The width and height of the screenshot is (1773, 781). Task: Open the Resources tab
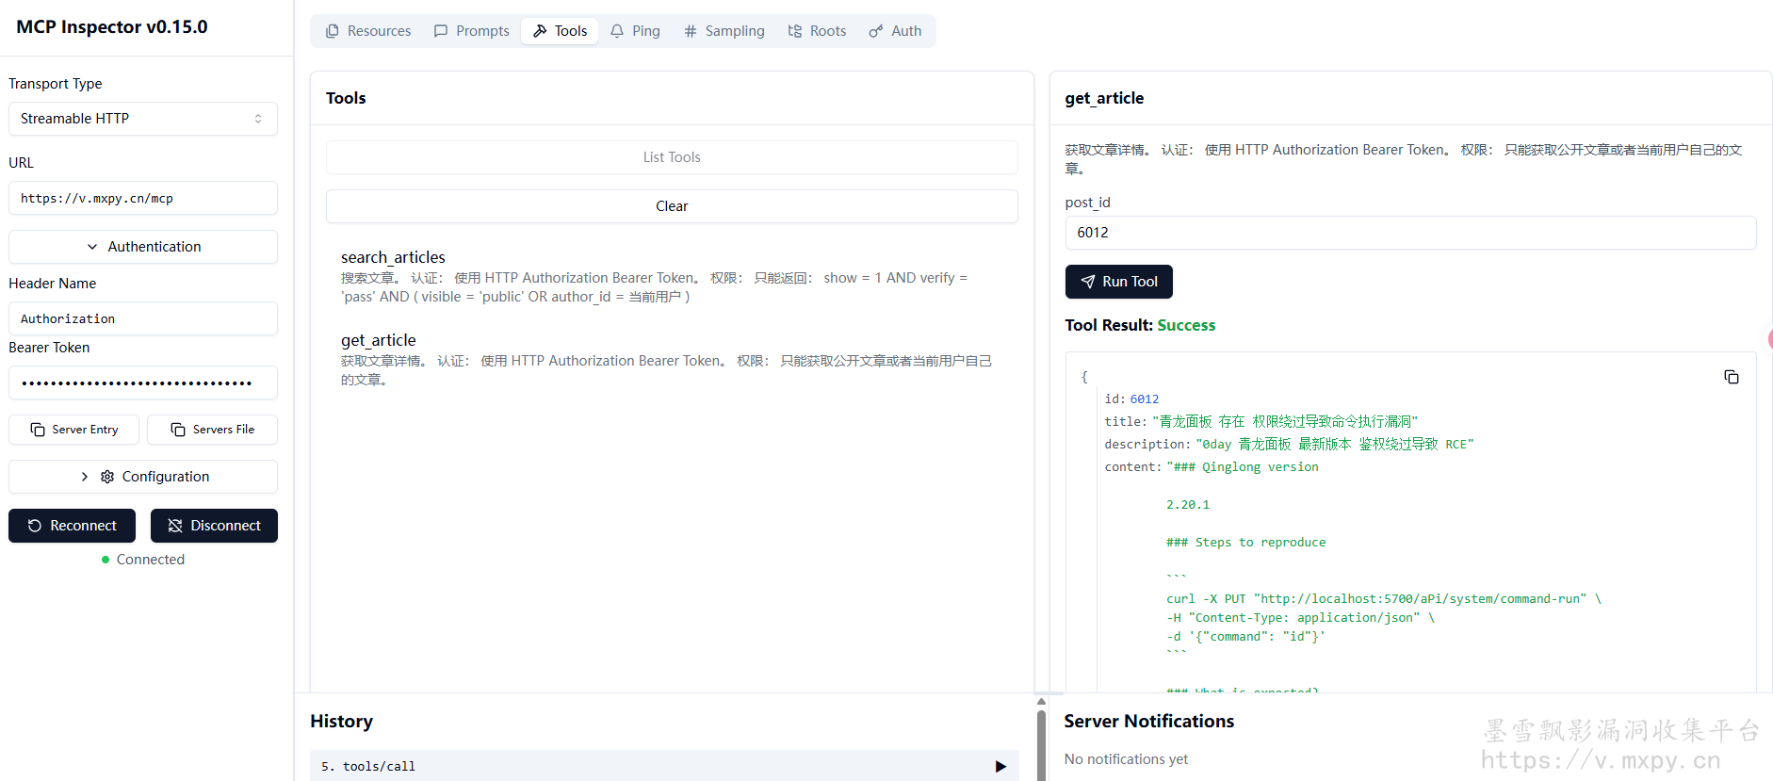(368, 31)
